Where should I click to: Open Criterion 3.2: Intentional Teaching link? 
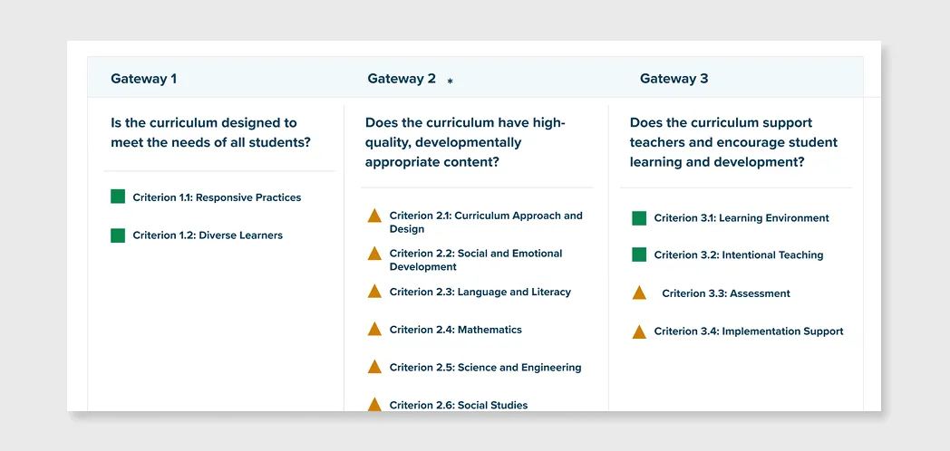(739, 254)
